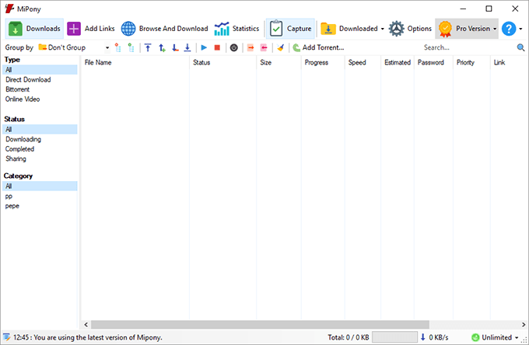The height and width of the screenshot is (345, 529).
Task: Click the green Unlimited speed icon
Action: 475,337
